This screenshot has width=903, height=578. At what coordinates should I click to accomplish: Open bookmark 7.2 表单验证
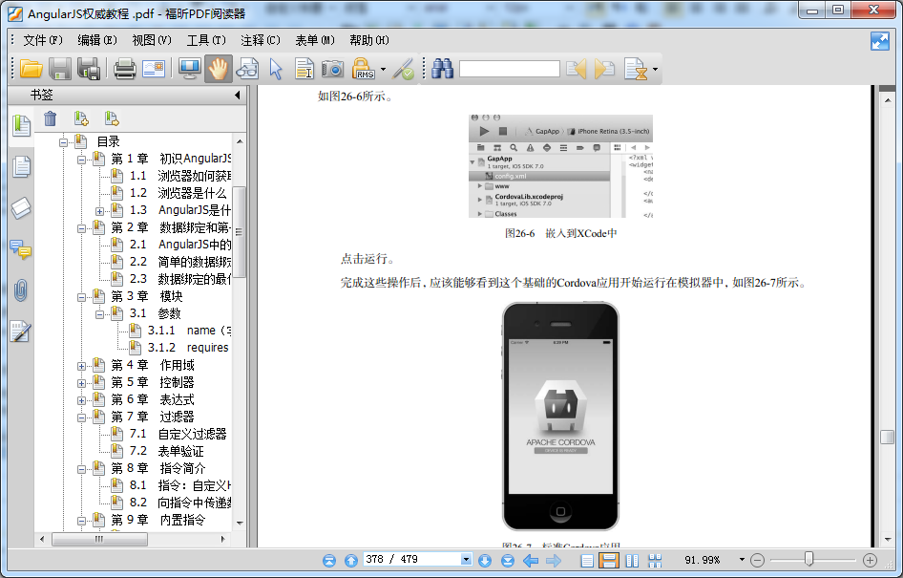166,451
